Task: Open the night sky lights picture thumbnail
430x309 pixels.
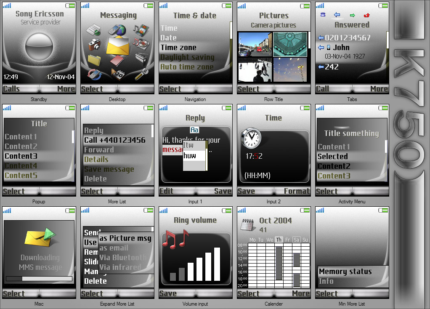Action: tap(290, 70)
